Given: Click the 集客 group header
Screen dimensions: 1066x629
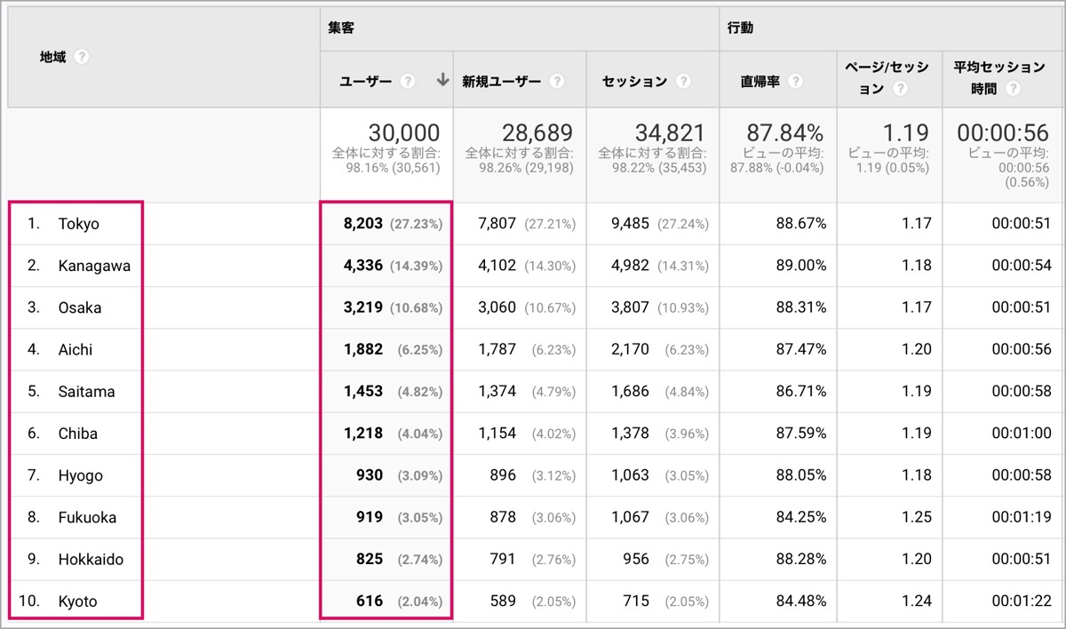Looking at the screenshot, I should (342, 28).
